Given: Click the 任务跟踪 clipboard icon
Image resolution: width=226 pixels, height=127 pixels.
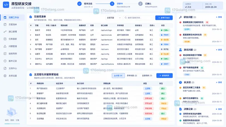Looking at the screenshot, I should click(5, 39).
